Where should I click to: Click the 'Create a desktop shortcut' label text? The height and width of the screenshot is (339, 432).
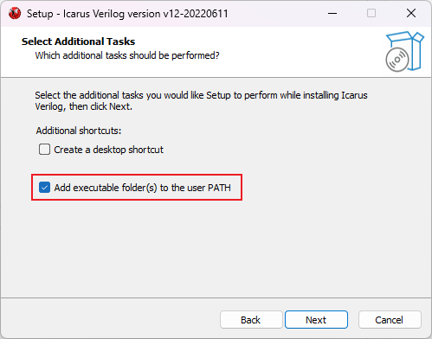(x=108, y=150)
